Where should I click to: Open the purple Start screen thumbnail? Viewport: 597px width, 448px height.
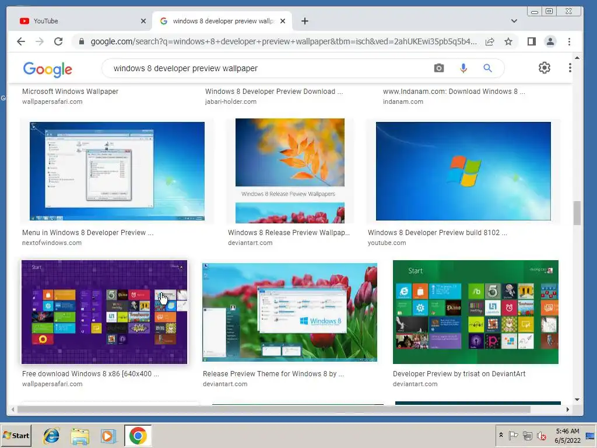[x=104, y=312]
